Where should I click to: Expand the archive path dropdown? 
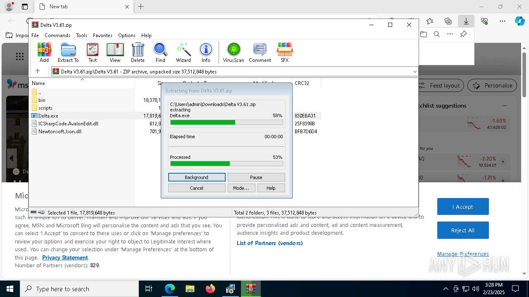pos(415,71)
